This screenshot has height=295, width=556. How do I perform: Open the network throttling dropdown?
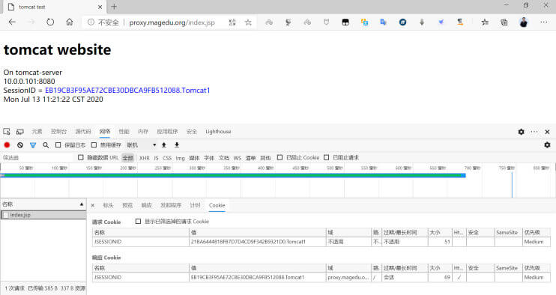142,145
